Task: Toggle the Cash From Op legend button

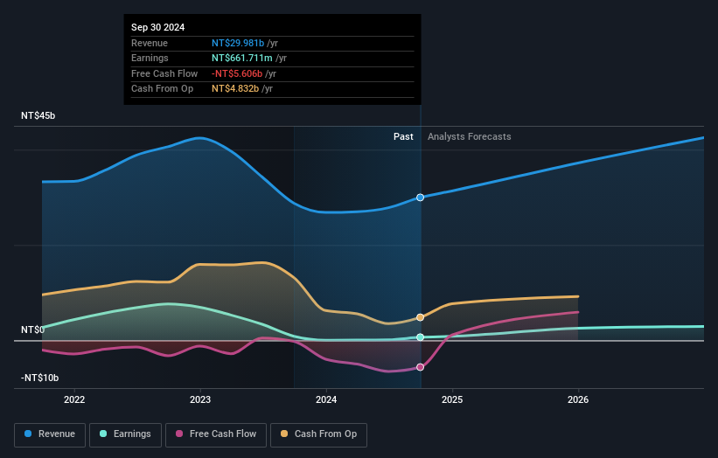Action: click(x=318, y=434)
